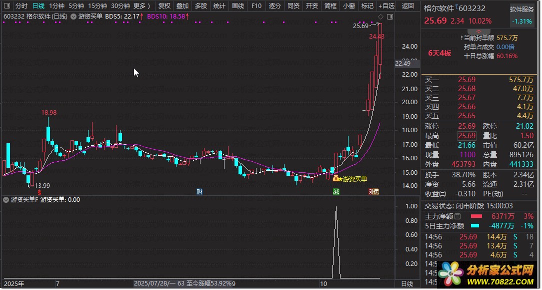Click the red S marker below chart
Image resolution: width=542 pixels, height=290 pixels.
[39, 192]
